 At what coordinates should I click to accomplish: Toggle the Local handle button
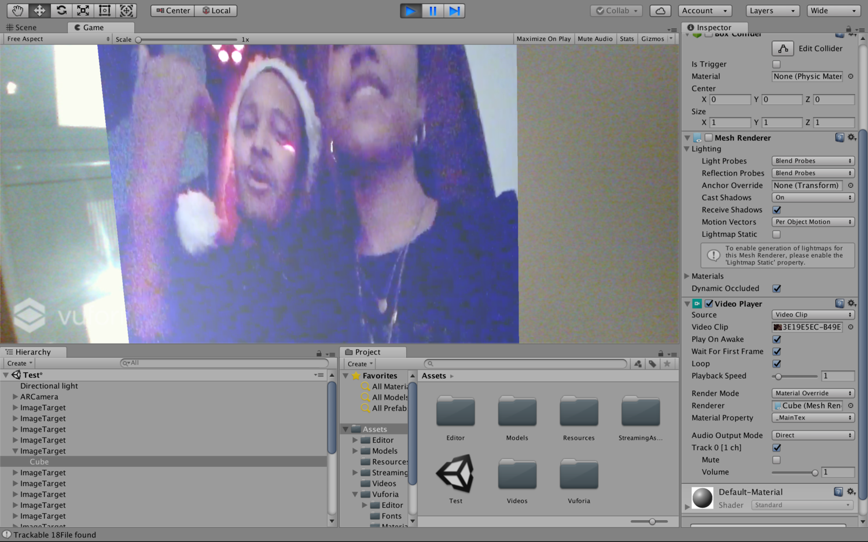pyautogui.click(x=216, y=10)
